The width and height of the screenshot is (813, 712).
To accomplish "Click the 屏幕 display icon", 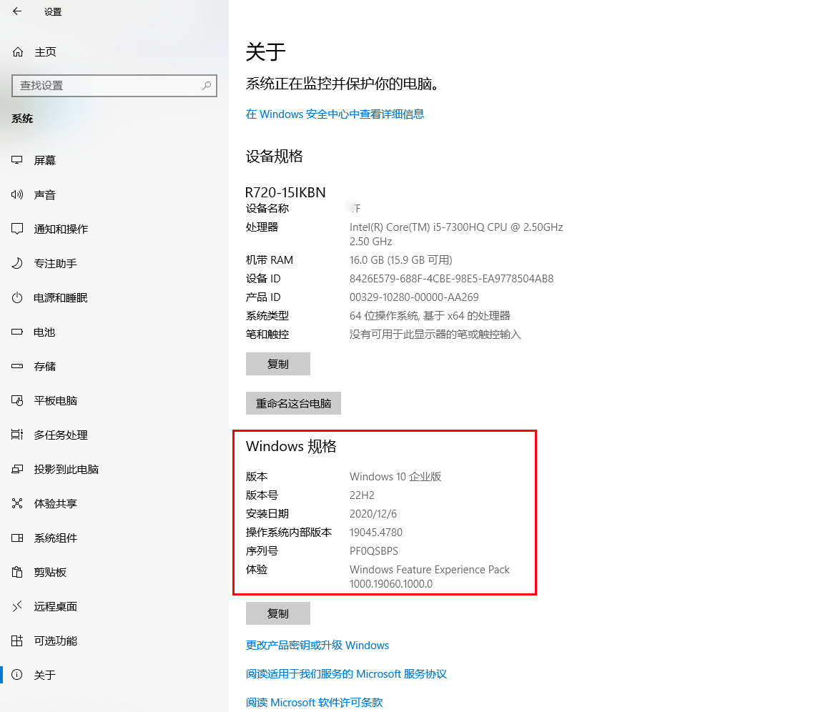I will click(x=17, y=160).
